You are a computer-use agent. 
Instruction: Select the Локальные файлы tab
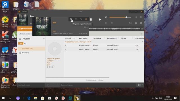click(x=26, y=34)
